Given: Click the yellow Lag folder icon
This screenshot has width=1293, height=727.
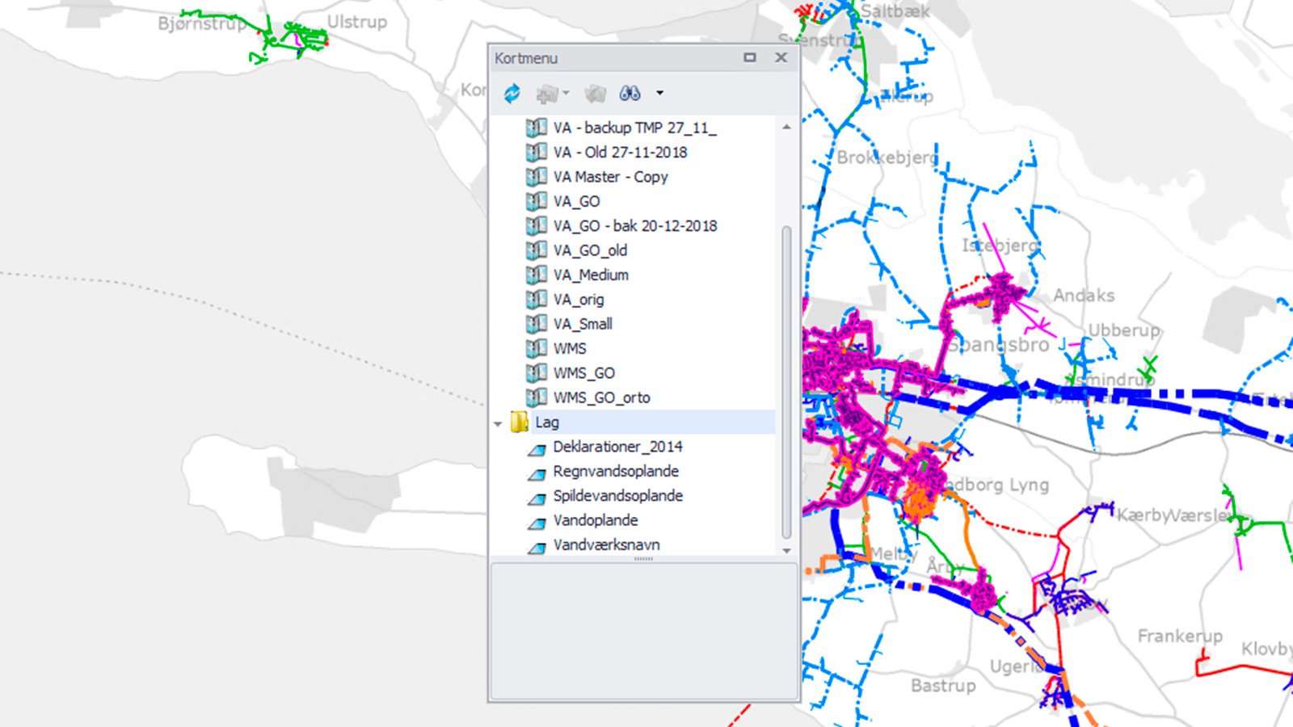Looking at the screenshot, I should tap(520, 422).
